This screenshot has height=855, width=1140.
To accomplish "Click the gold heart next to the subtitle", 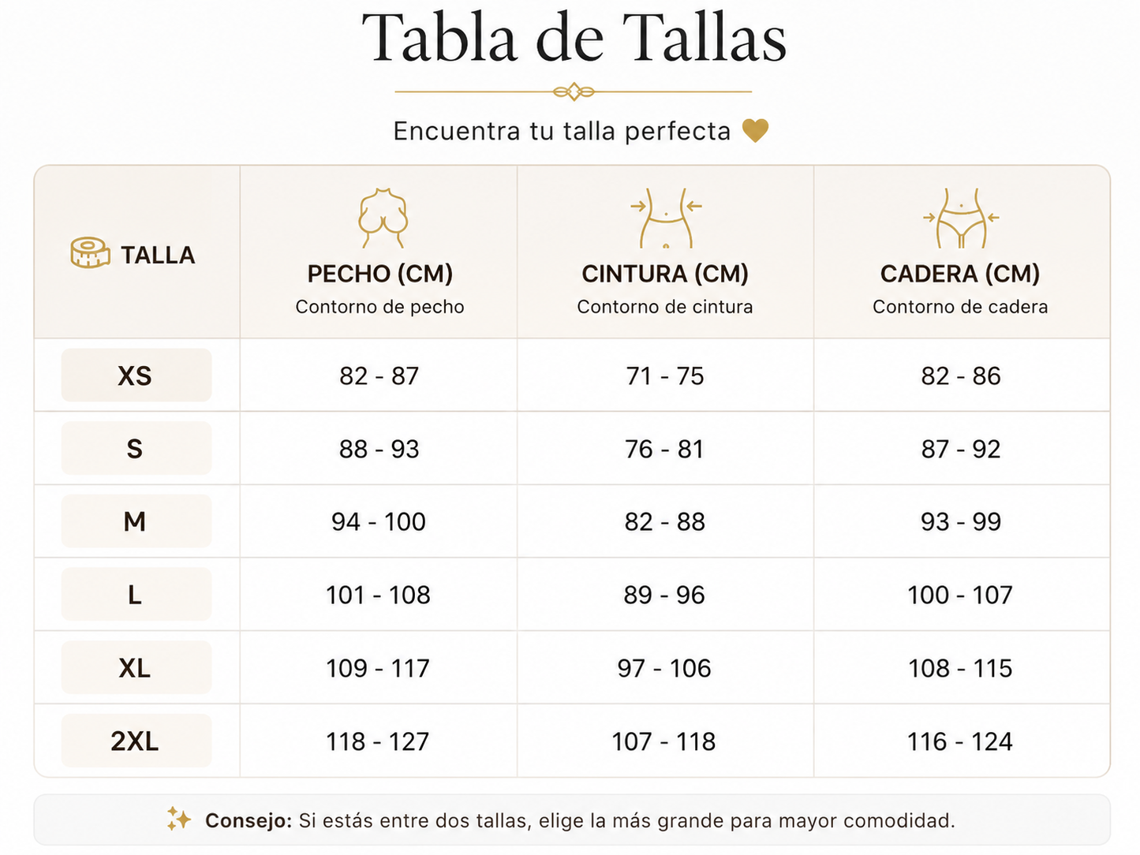I will [x=755, y=130].
